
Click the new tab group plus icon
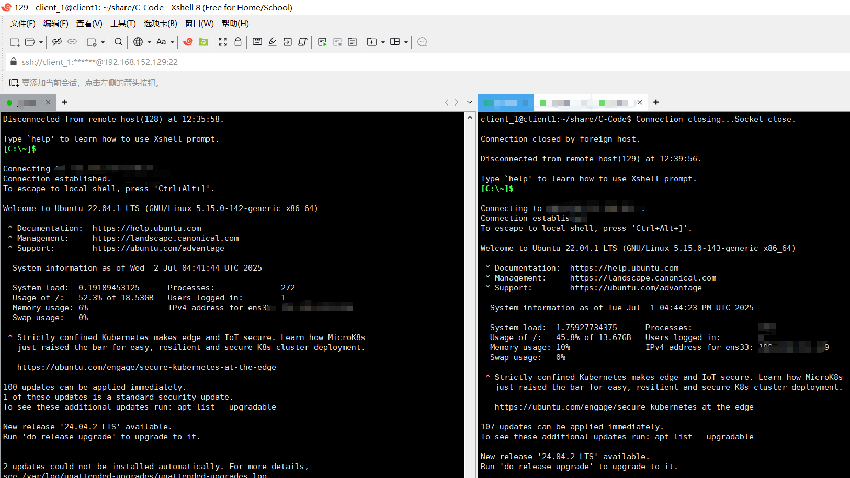[x=372, y=42]
